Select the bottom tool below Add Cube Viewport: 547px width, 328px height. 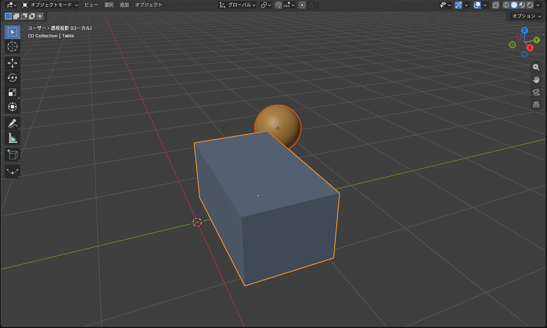click(12, 171)
